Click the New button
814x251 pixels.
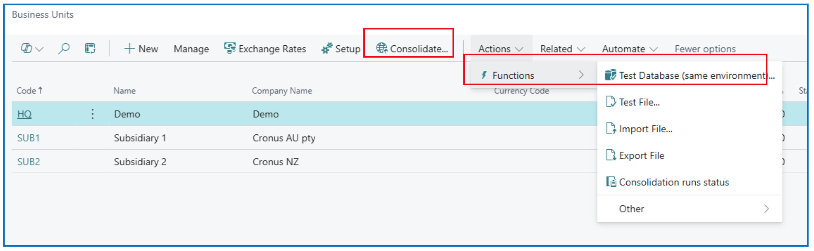coord(141,49)
